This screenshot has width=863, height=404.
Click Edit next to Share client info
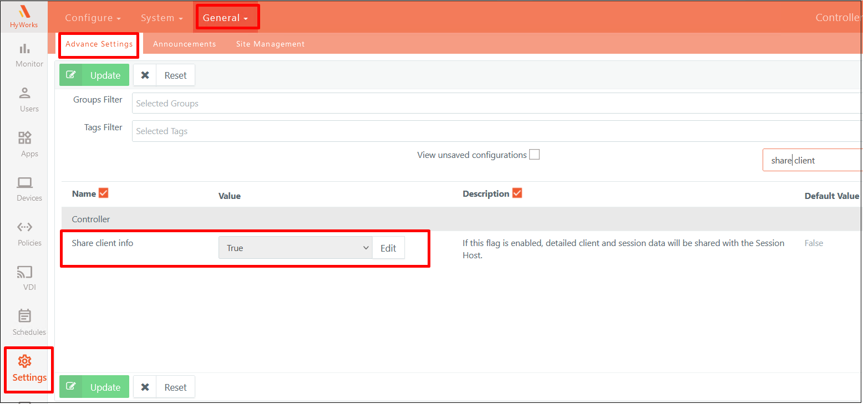click(x=388, y=248)
